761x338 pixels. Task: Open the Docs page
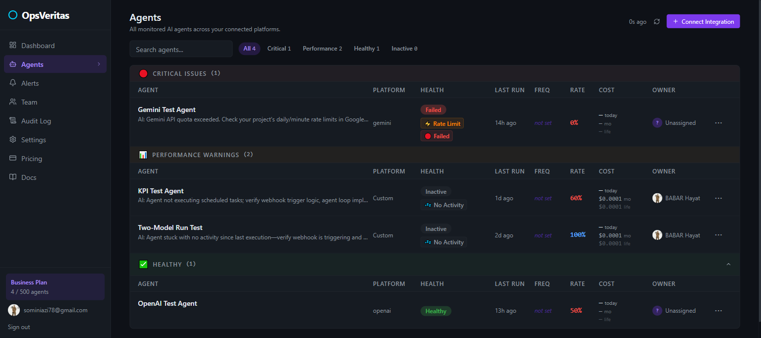pyautogui.click(x=55, y=177)
